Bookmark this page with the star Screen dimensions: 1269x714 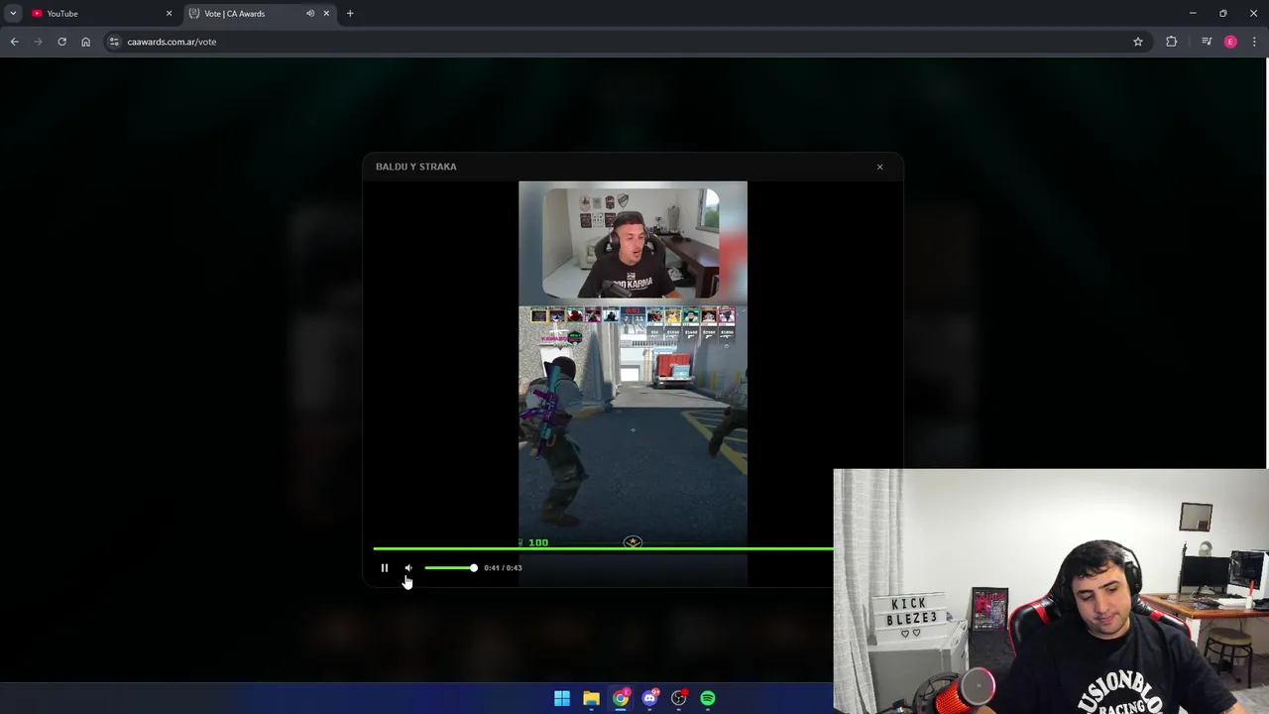1138,42
